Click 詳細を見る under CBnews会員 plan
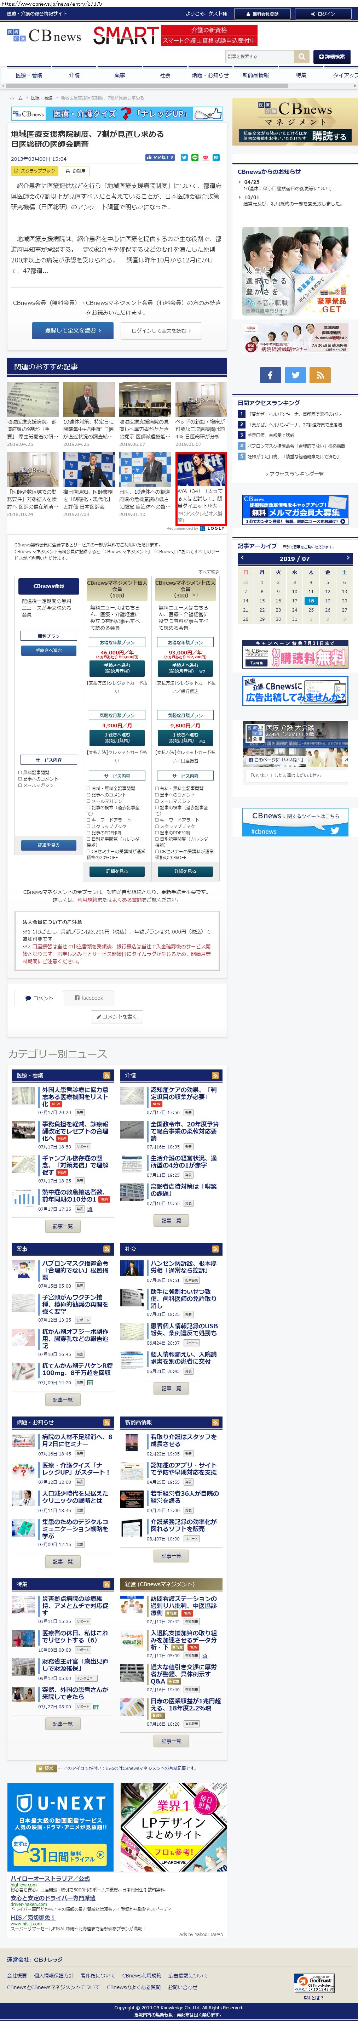The image size is (358, 2021). click(48, 845)
